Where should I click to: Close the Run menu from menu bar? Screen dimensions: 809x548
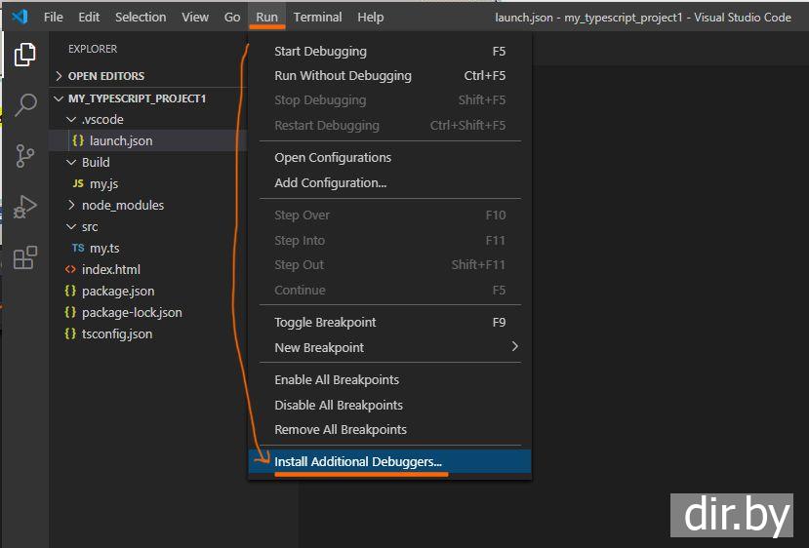[266, 17]
